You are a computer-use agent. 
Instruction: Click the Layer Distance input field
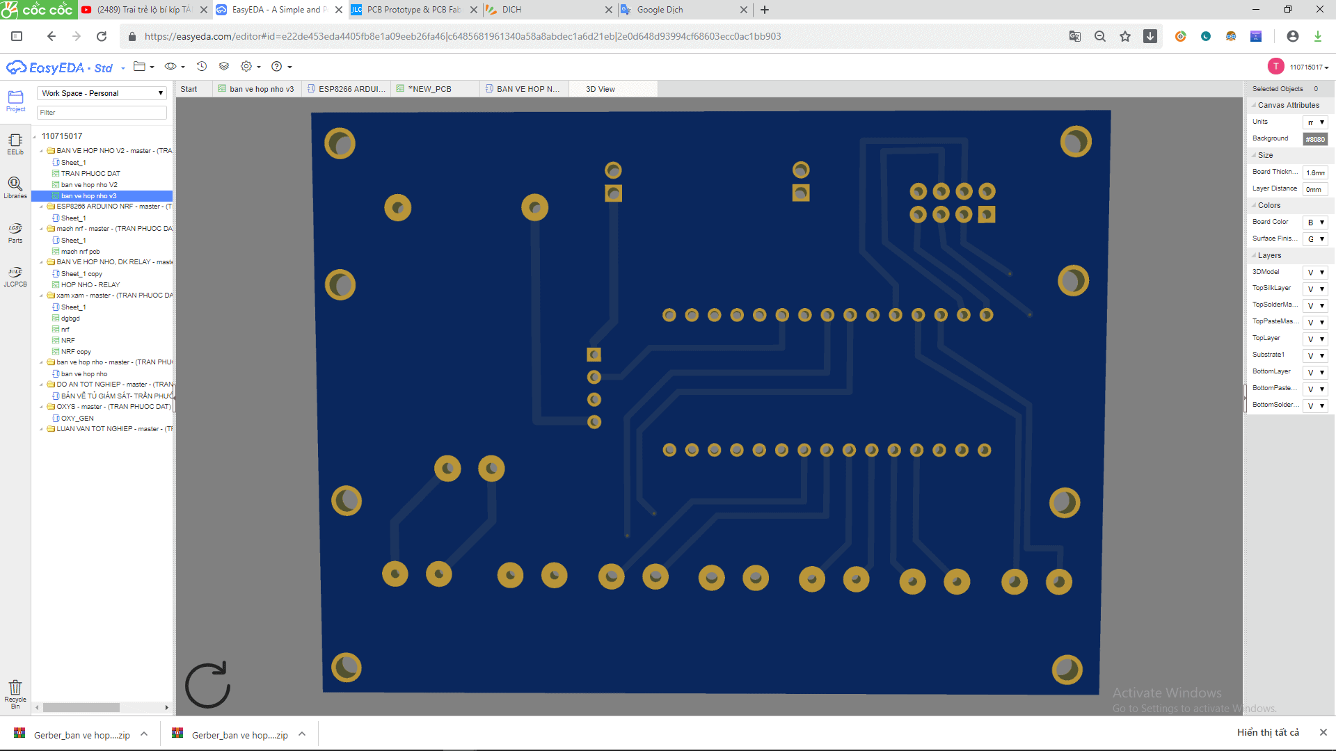(1315, 189)
